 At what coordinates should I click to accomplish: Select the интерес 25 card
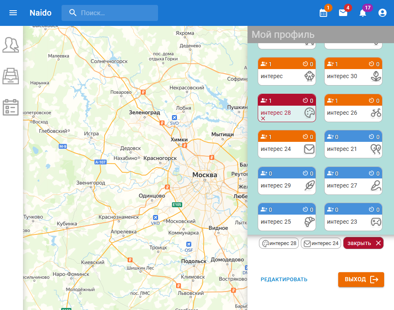point(287,217)
